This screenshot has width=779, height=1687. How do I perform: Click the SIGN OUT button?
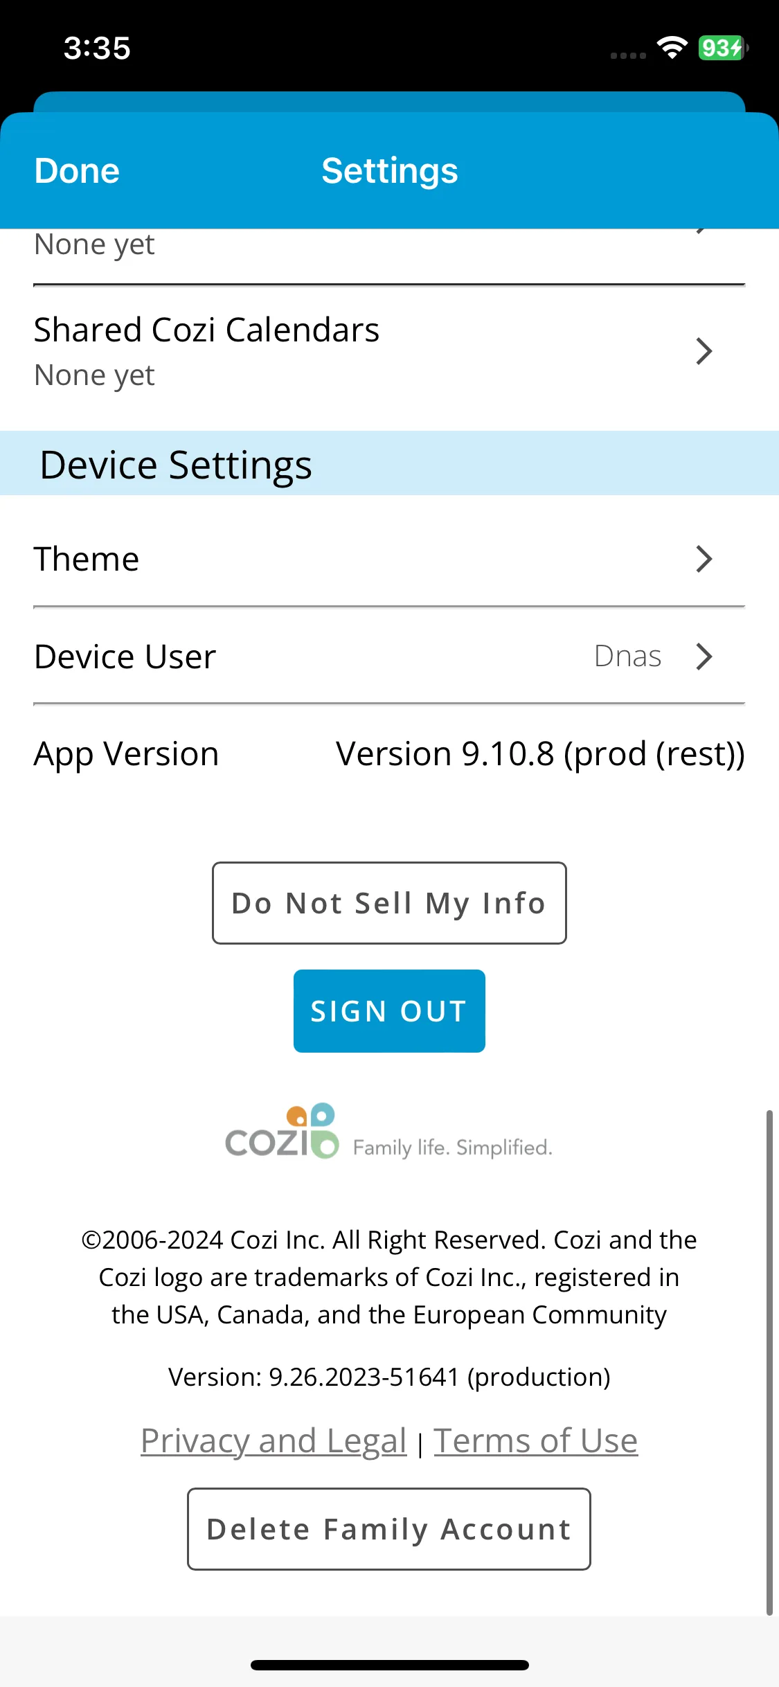(389, 1011)
